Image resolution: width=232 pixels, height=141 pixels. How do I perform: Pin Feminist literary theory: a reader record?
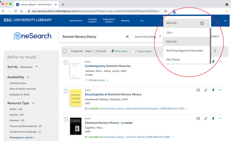click(x=213, y=118)
